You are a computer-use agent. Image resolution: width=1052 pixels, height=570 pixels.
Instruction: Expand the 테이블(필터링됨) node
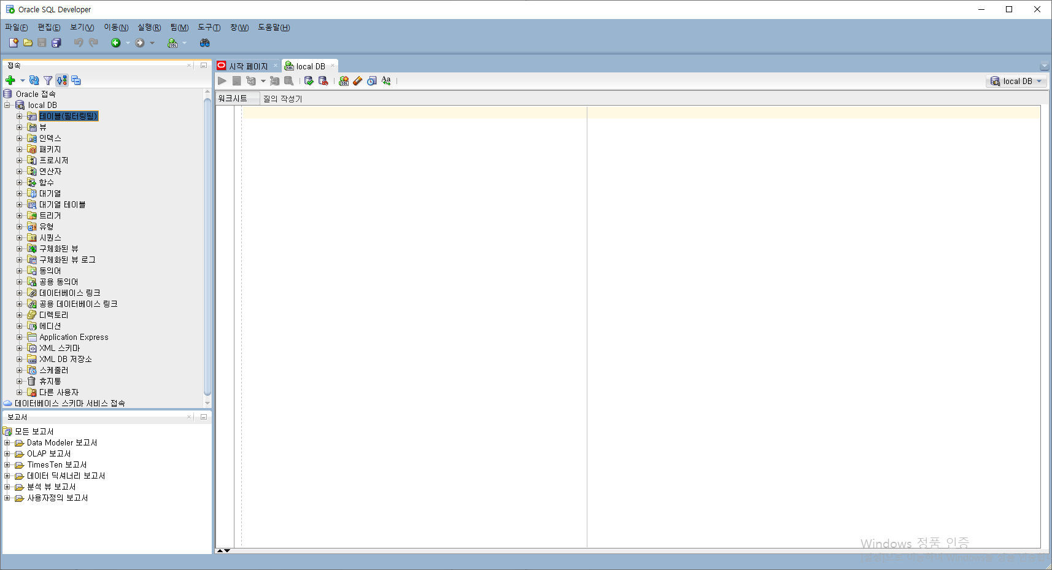tap(19, 116)
